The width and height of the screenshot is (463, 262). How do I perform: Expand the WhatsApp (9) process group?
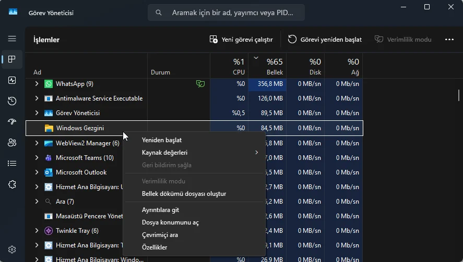tap(37, 84)
